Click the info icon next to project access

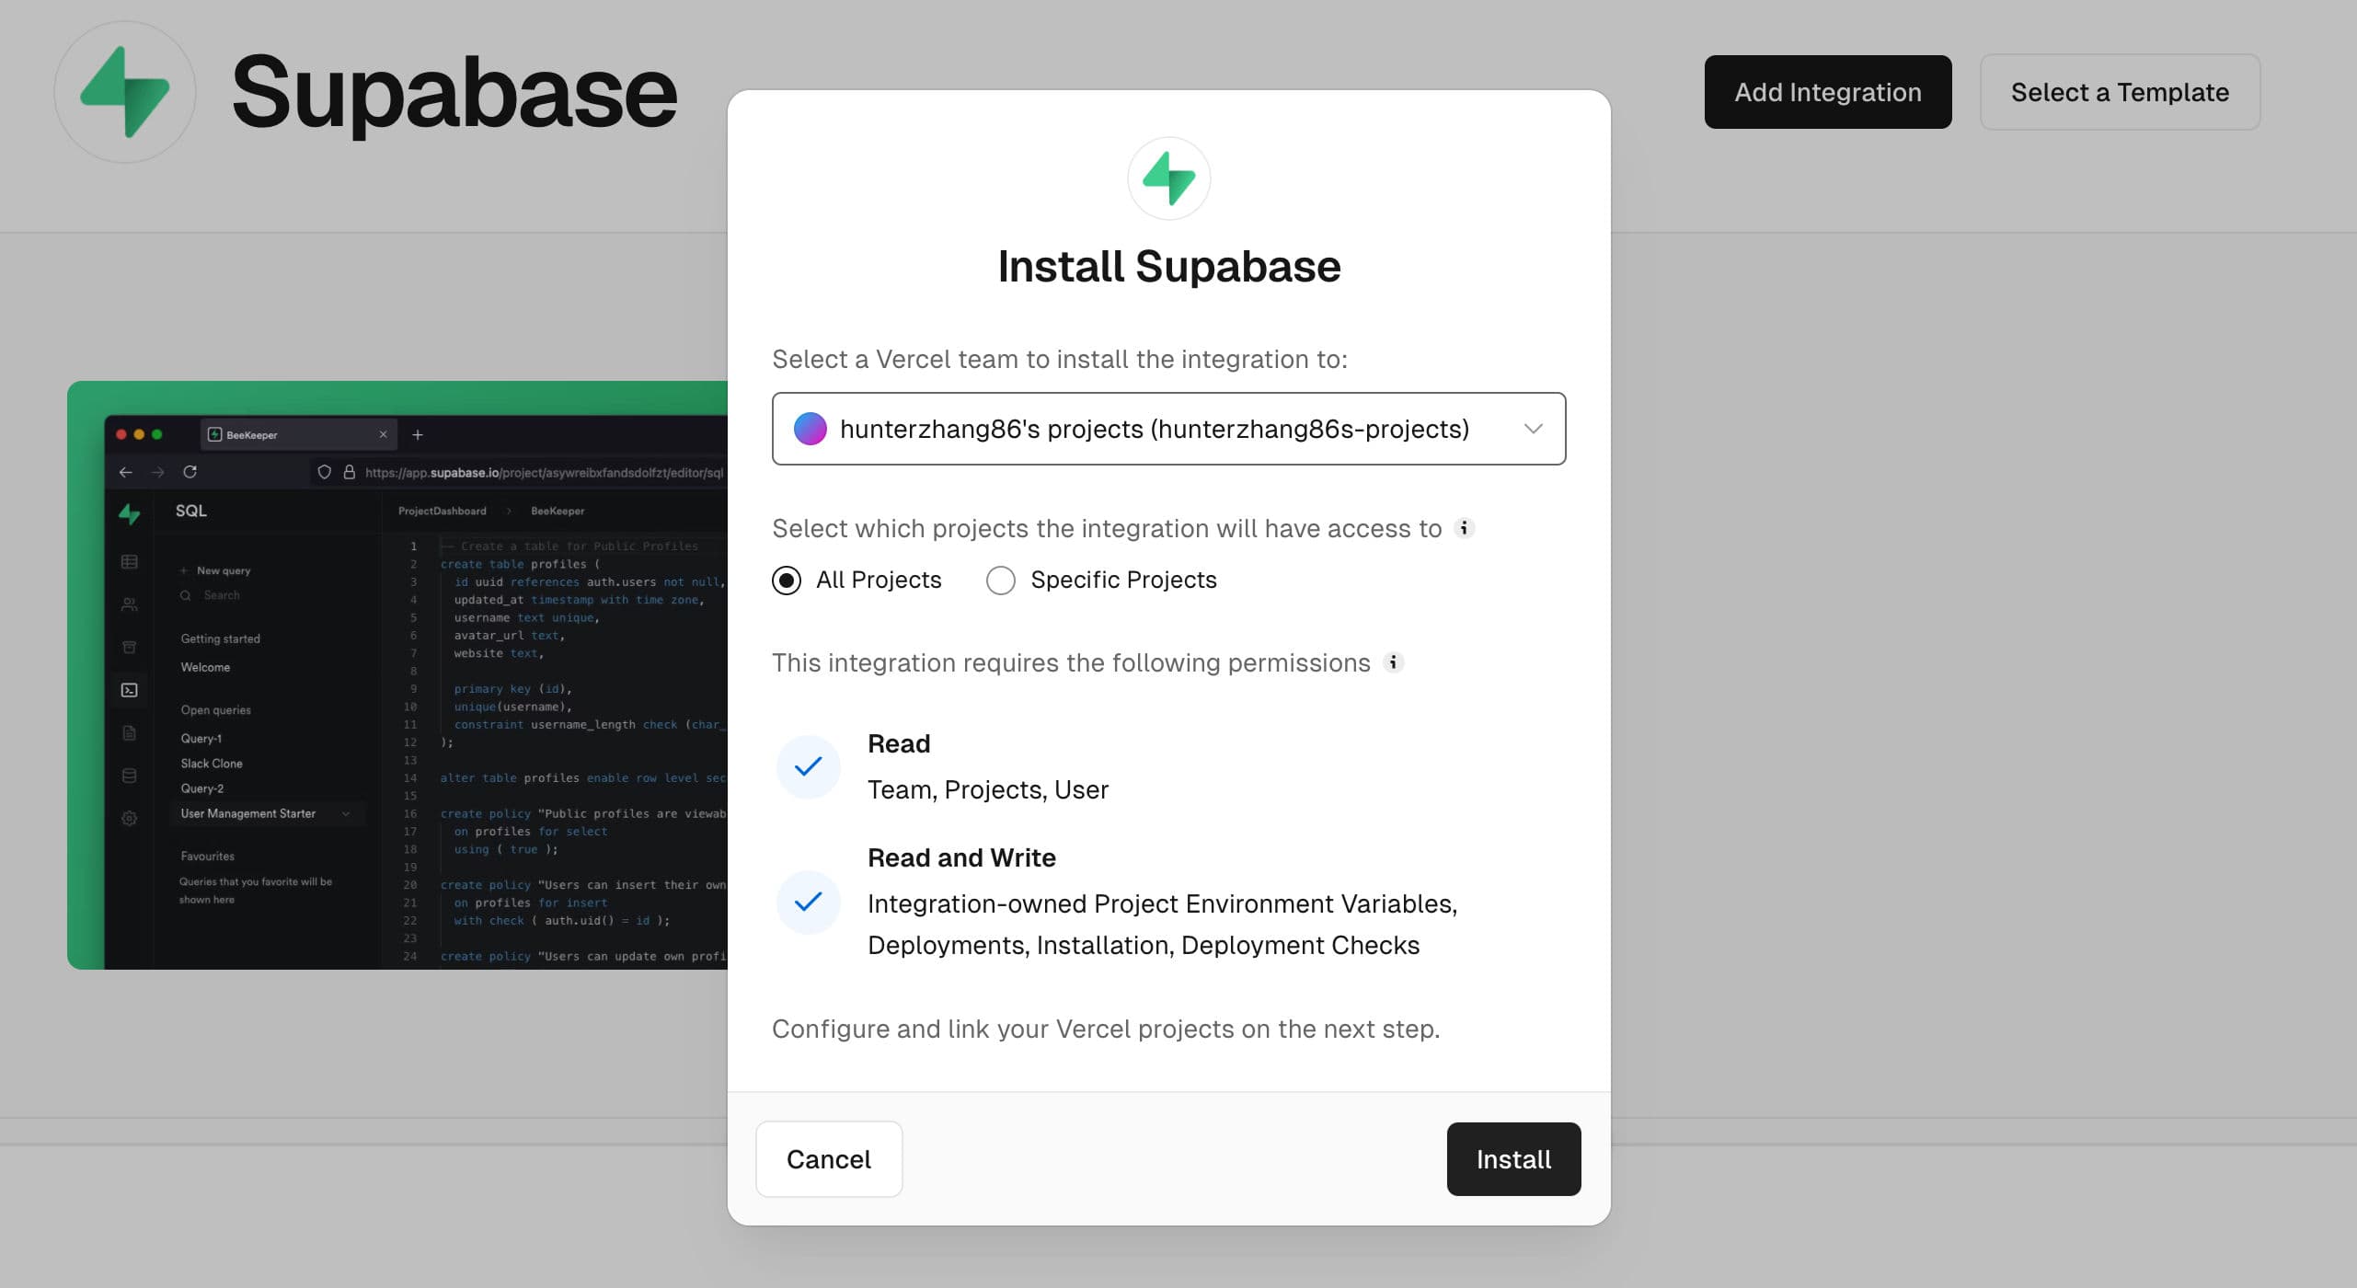point(1464,528)
